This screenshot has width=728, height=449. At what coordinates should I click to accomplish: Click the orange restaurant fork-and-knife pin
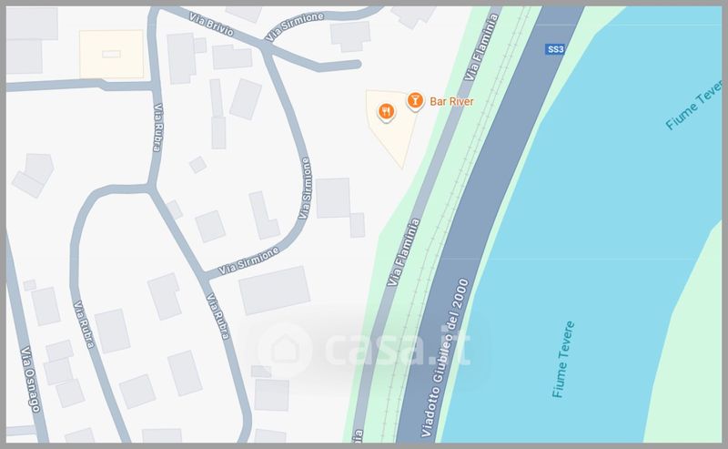[386, 111]
